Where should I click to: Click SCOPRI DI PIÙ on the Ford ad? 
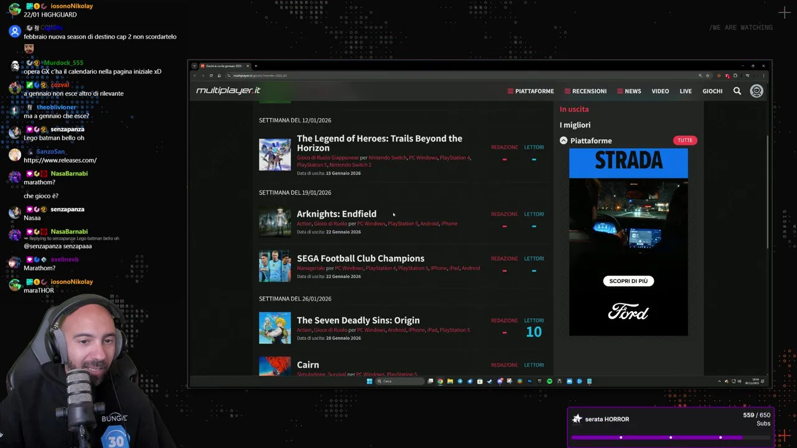(628, 281)
